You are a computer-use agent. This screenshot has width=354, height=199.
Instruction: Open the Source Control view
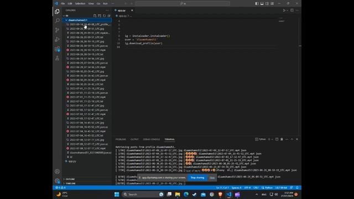(57, 30)
